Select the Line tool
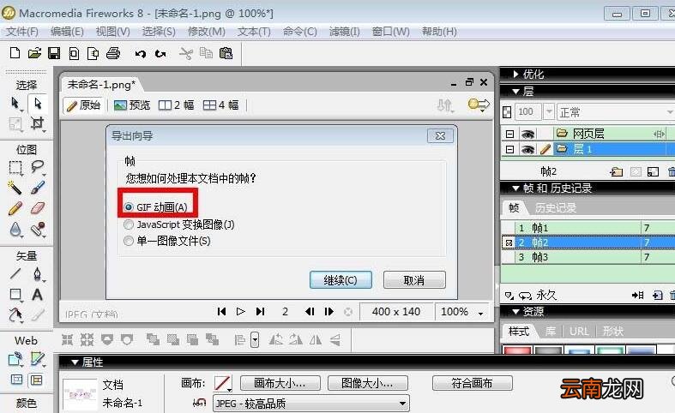Viewport: 675px width, 413px height. [x=15, y=273]
